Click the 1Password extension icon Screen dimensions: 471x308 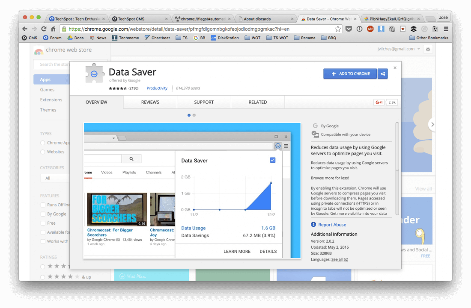pos(360,29)
